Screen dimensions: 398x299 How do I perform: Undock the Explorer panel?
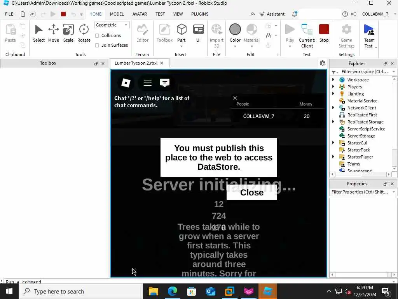(385, 63)
